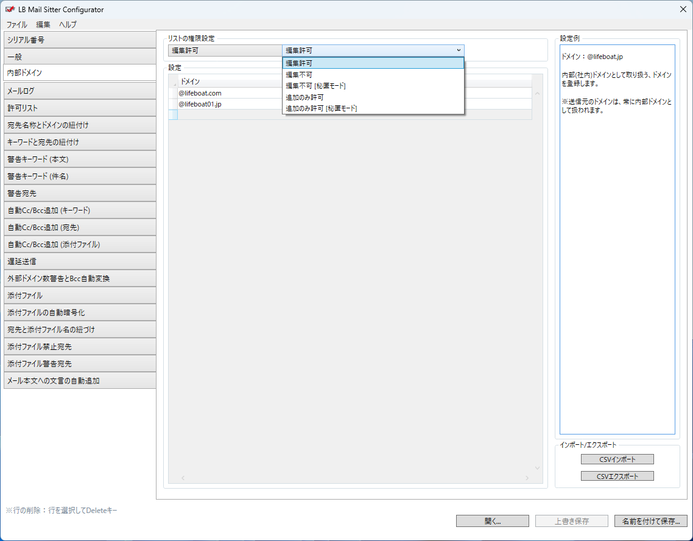This screenshot has height=541, width=693.
Task: Select the @lifeboat.com domain row
Action: 225,93
